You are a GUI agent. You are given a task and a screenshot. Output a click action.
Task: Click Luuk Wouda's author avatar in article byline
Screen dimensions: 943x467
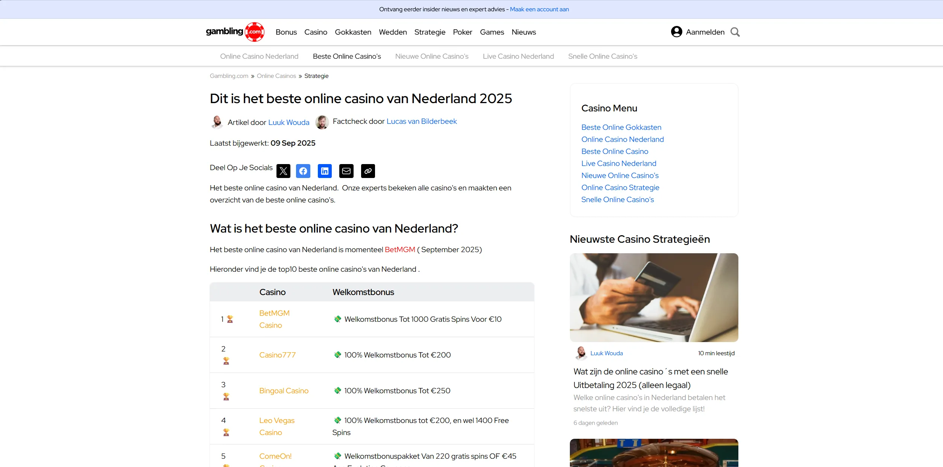(x=217, y=122)
